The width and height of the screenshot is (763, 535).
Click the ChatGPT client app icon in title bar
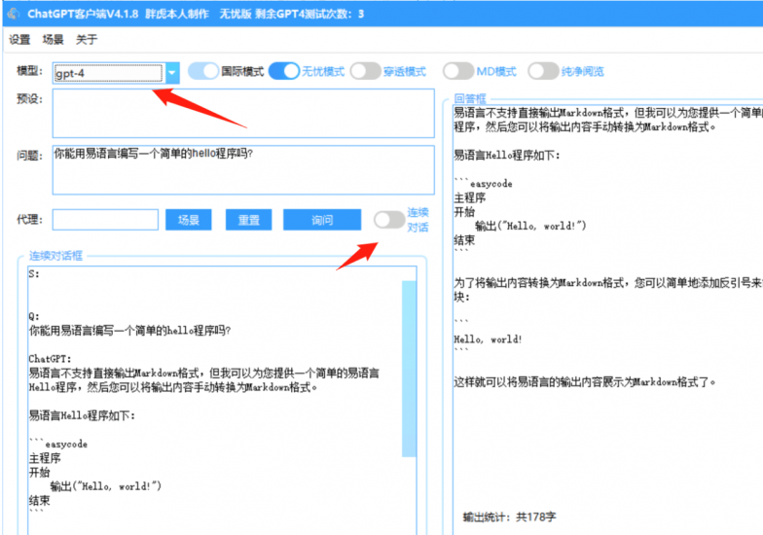tap(14, 14)
